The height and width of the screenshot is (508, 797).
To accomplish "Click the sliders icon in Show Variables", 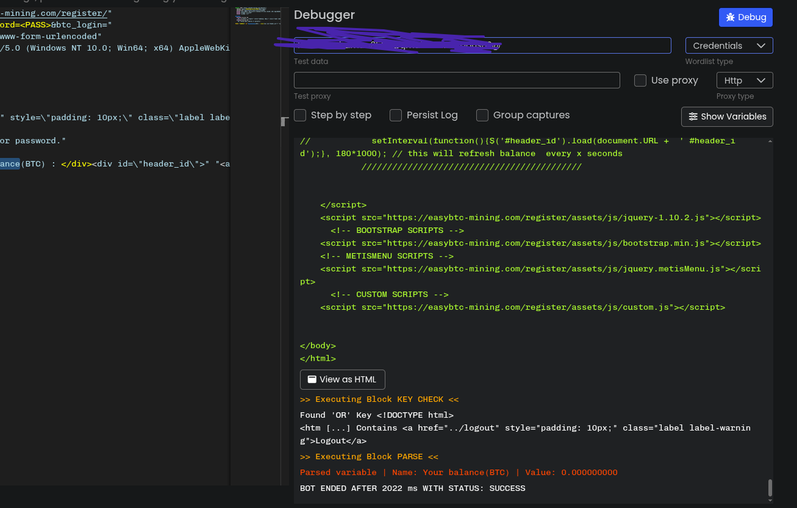I will [x=693, y=116].
